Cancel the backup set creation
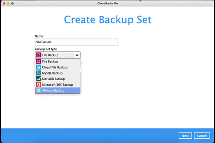215x143 pixels. click(x=202, y=136)
